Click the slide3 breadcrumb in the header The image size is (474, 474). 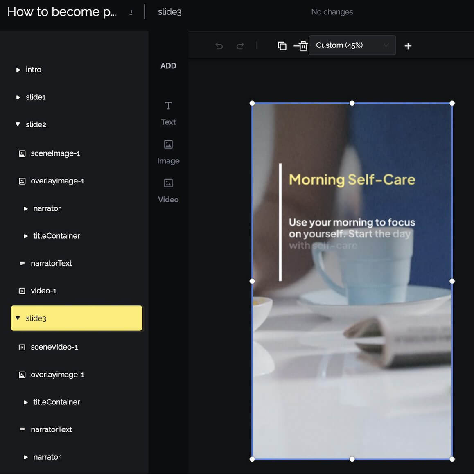(169, 12)
